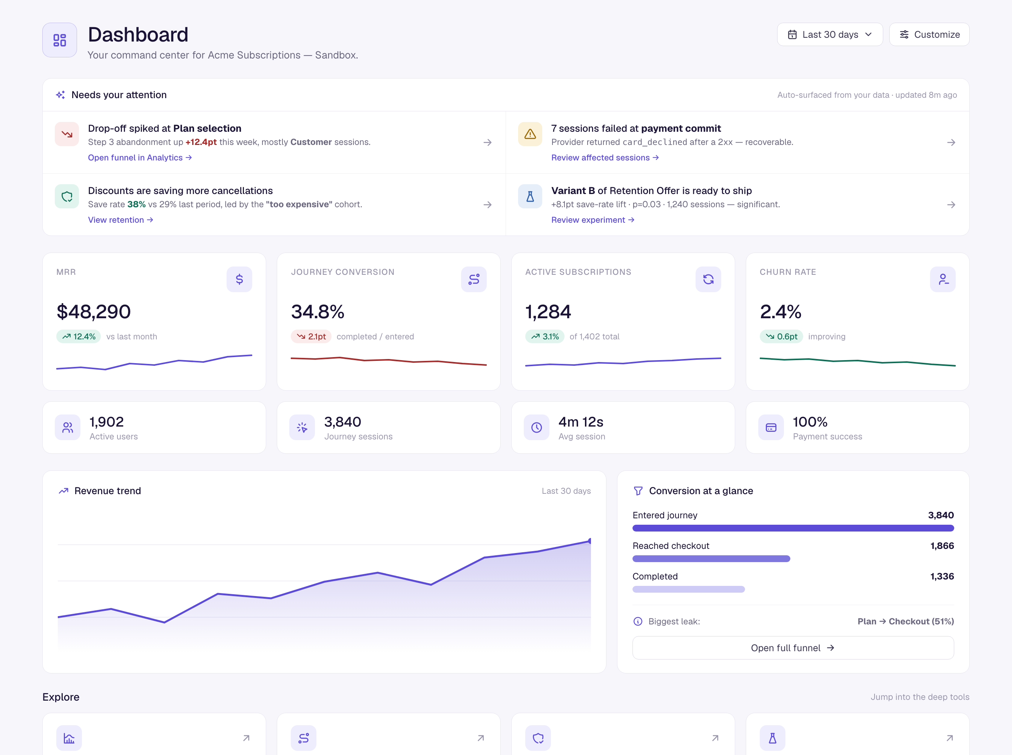Click the 2.1pt decline badge on Journey Conversion
This screenshot has width=1012, height=755.
(x=311, y=336)
